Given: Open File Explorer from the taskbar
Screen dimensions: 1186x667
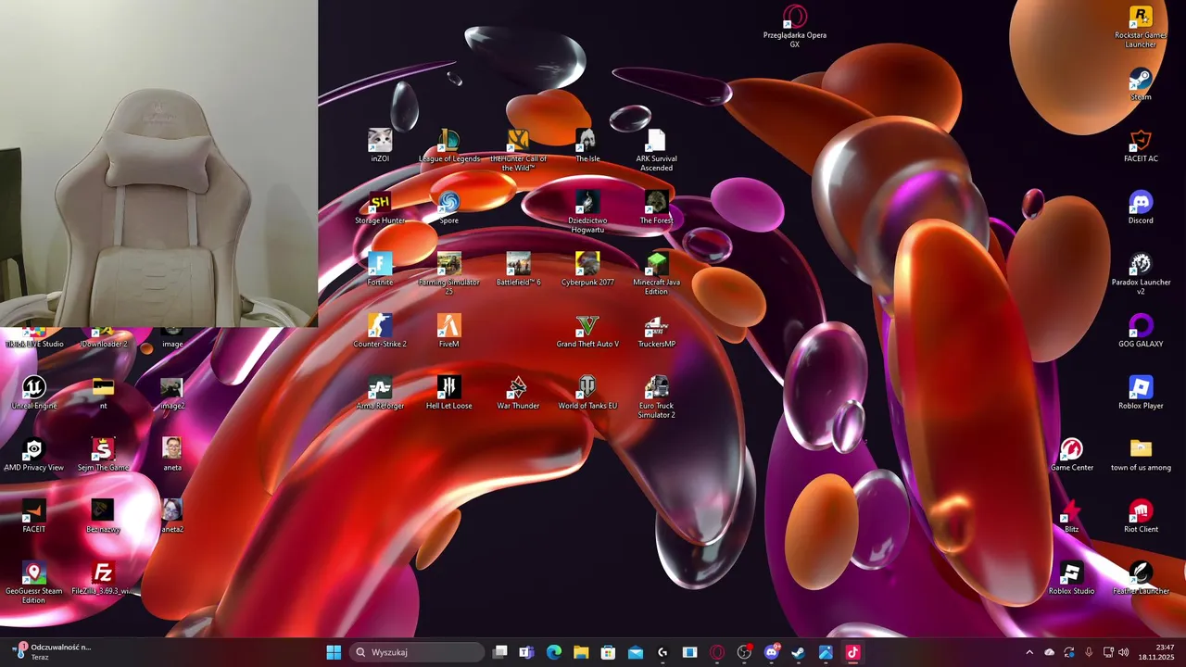Looking at the screenshot, I should [x=581, y=652].
